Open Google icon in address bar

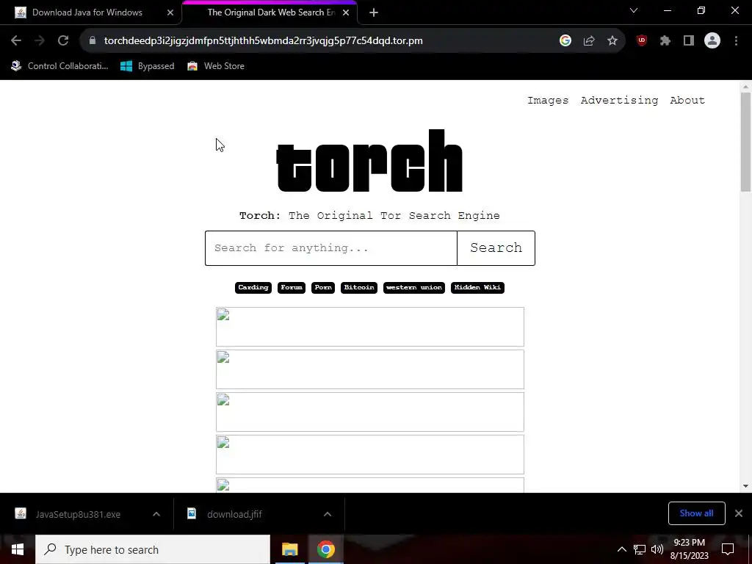[565, 41]
